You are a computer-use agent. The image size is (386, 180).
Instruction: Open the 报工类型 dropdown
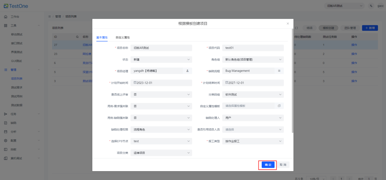(x=253, y=141)
